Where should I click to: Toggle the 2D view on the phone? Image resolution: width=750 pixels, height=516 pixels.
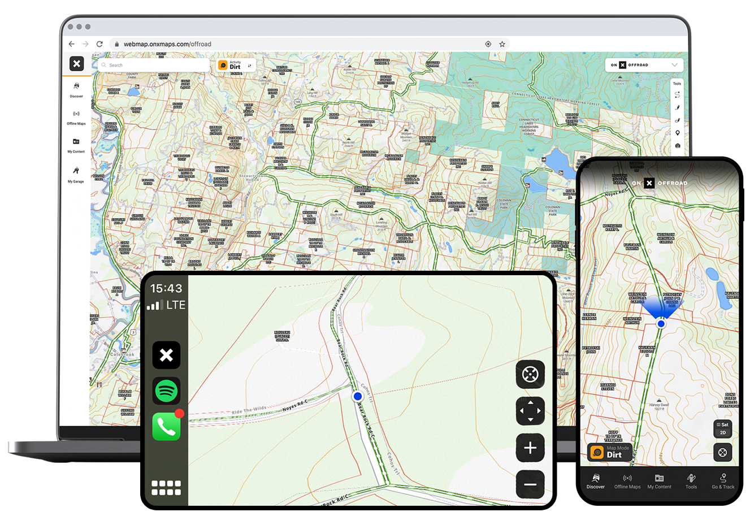click(723, 433)
